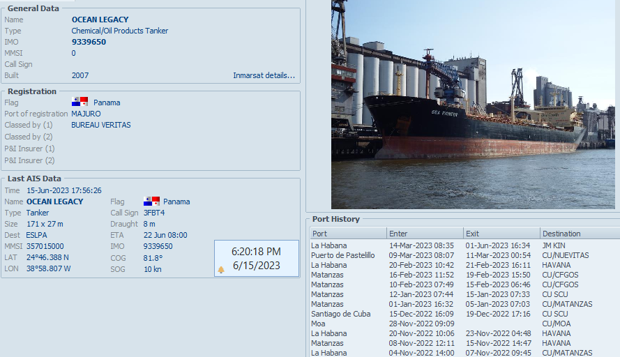Select port of registration MAJURO

86,114
